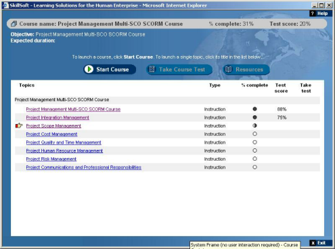Click the System Frame tooltip text
The height and width of the screenshot is (249, 335).
[244, 245]
